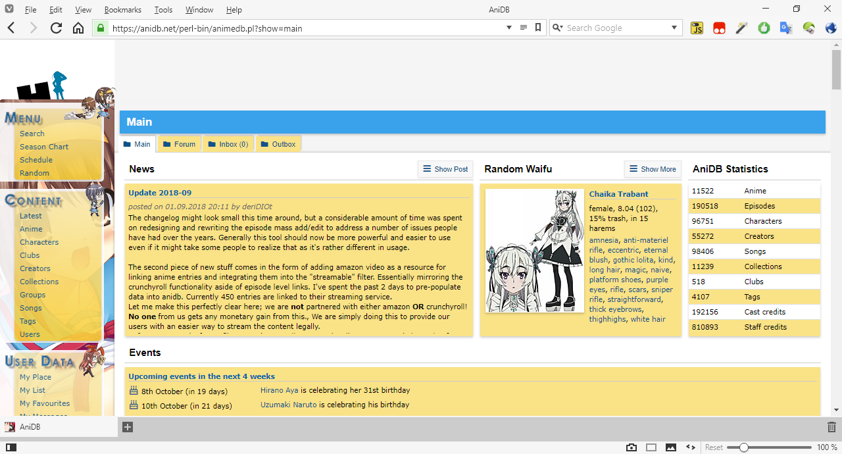Click the Reload page icon

[x=56, y=28]
